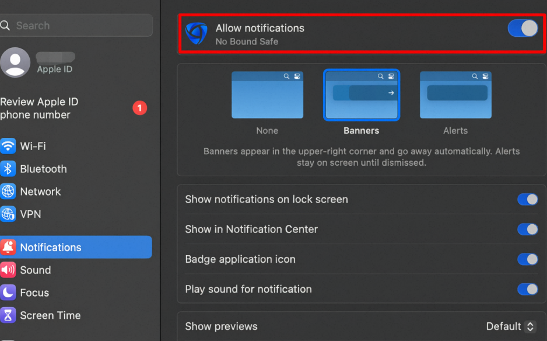Screen dimensions: 547x341
Task: Click the Search field in sidebar
Action: (76, 25)
